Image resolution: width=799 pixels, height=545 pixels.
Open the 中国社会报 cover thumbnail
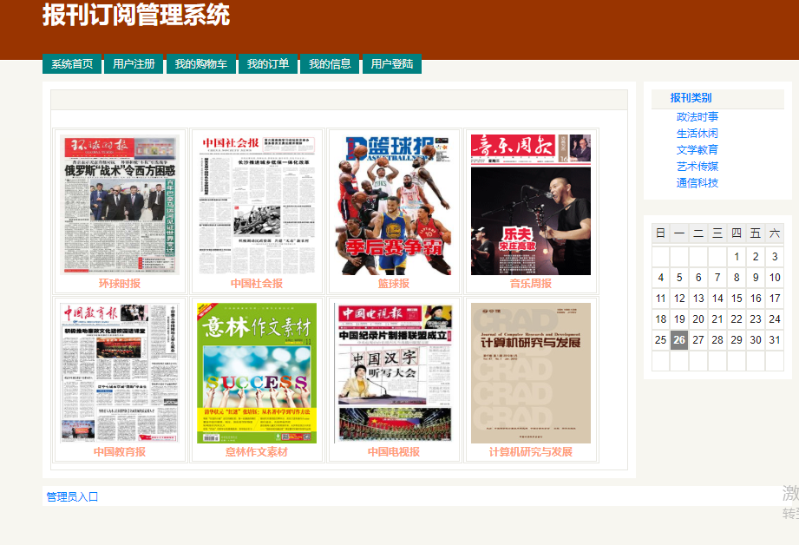pyautogui.click(x=257, y=205)
